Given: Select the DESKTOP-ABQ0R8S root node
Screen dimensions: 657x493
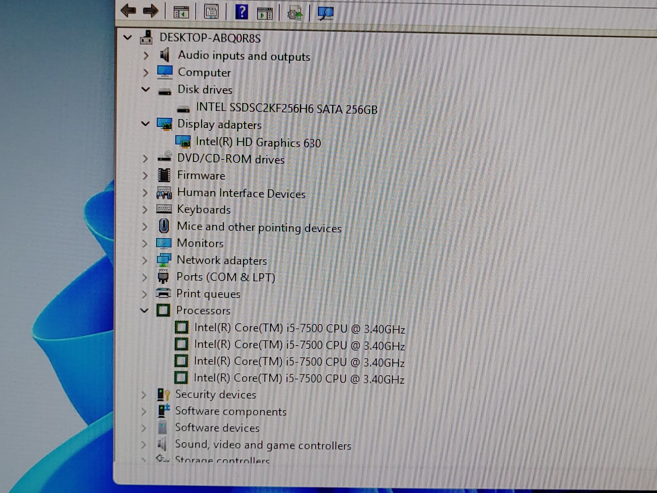Looking at the screenshot, I should pyautogui.click(x=210, y=38).
